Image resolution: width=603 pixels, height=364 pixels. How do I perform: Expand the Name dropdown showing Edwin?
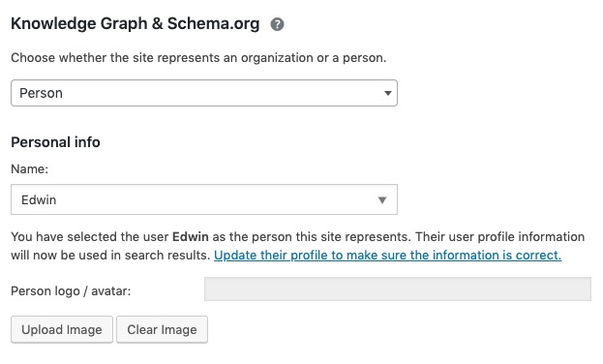(x=204, y=199)
